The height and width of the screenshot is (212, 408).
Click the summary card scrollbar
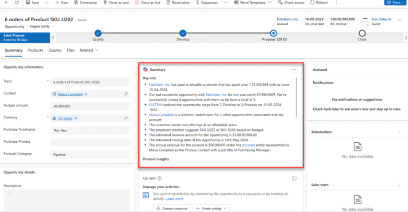pos(296,97)
